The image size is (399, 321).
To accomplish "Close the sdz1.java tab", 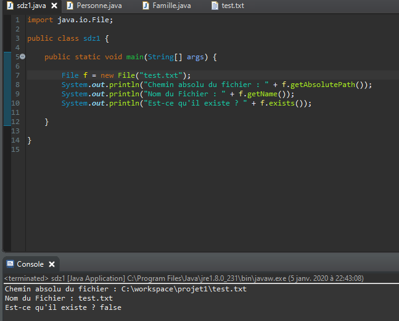I will (54, 6).
